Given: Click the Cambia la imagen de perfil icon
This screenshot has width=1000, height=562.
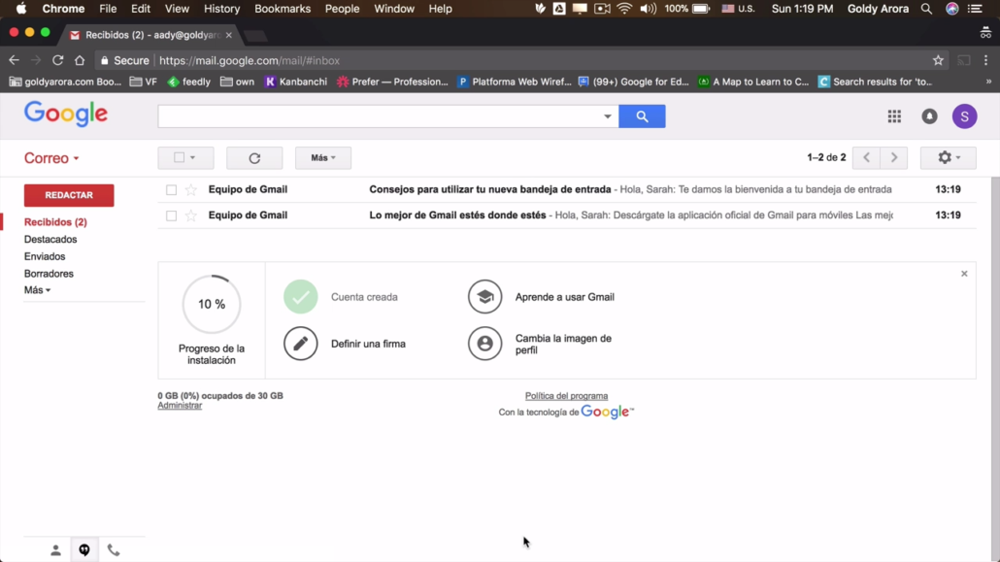Looking at the screenshot, I should [484, 344].
